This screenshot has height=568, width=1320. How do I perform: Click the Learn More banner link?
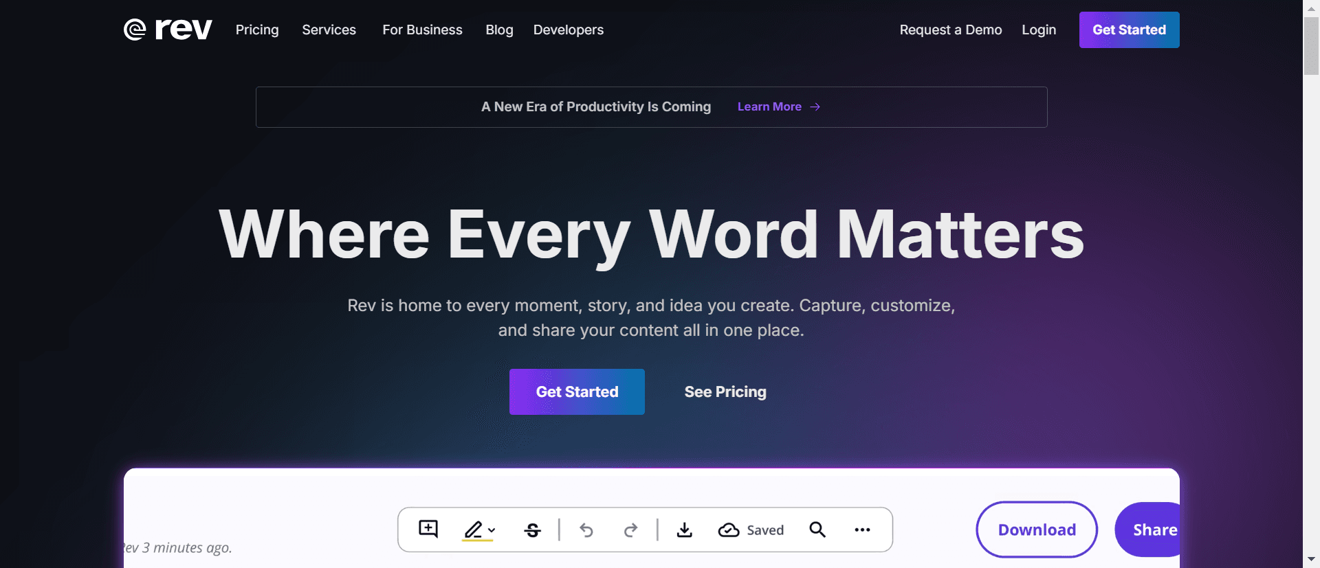click(x=778, y=106)
